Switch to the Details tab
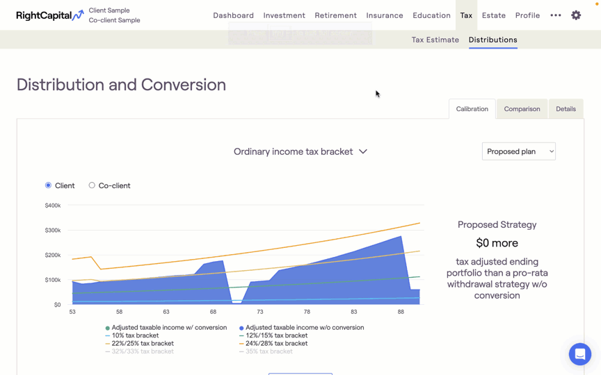The width and height of the screenshot is (601, 375). [566, 109]
